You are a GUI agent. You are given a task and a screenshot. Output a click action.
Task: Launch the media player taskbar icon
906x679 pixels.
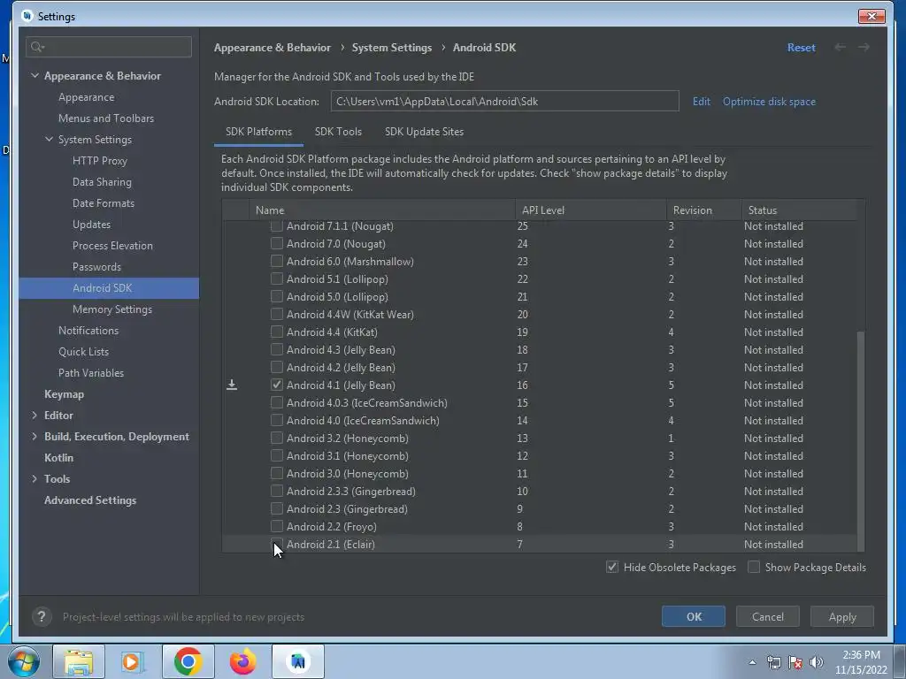(x=133, y=661)
